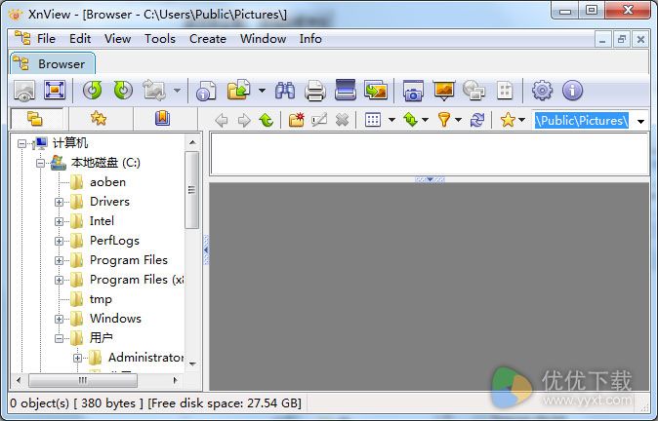Click the \Public\Pictures\ path field

tap(582, 121)
